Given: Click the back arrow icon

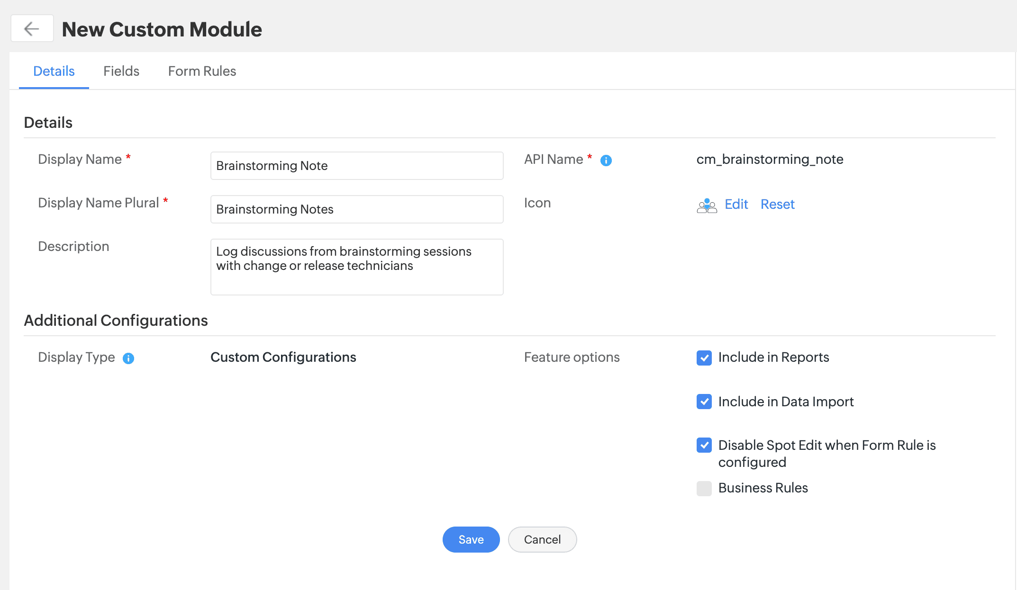Looking at the screenshot, I should pos(32,29).
